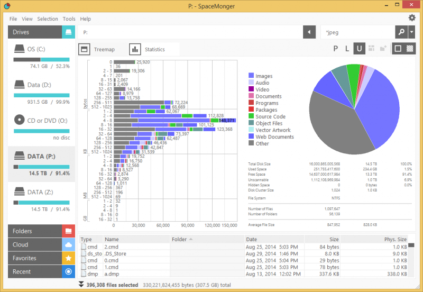Image resolution: width=423 pixels, height=292 pixels.
Task: Click the *jpeg search input field
Action: [x=357, y=32]
